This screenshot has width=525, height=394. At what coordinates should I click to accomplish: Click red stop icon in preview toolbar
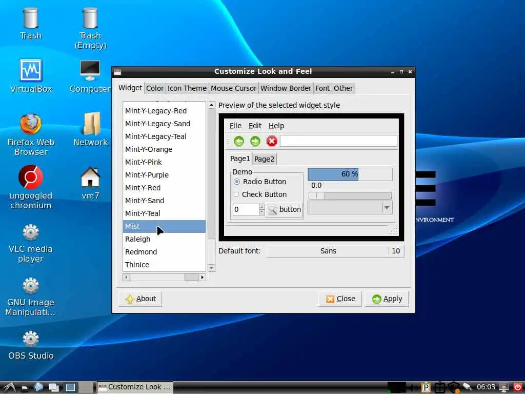[272, 141]
